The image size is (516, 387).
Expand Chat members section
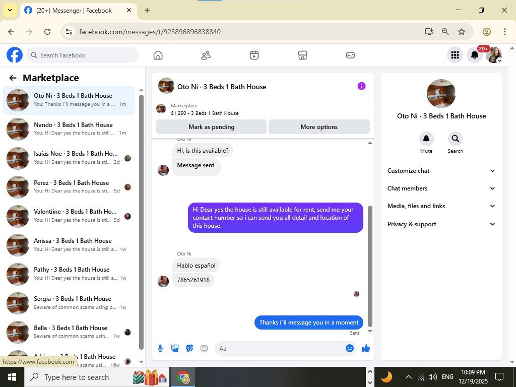click(441, 188)
